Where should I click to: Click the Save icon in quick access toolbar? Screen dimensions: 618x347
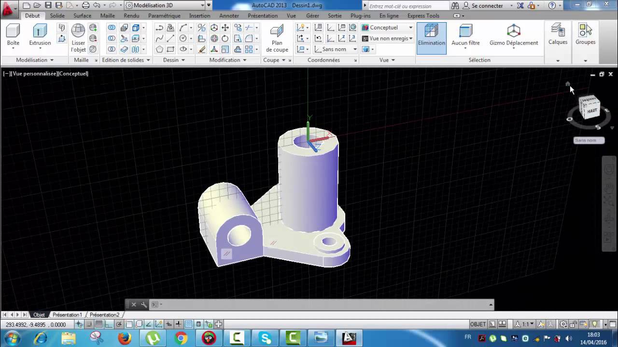pos(48,5)
